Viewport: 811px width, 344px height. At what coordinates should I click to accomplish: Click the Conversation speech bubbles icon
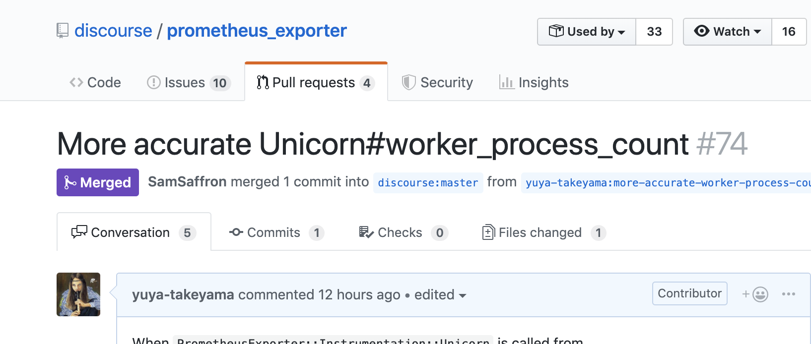(x=79, y=232)
